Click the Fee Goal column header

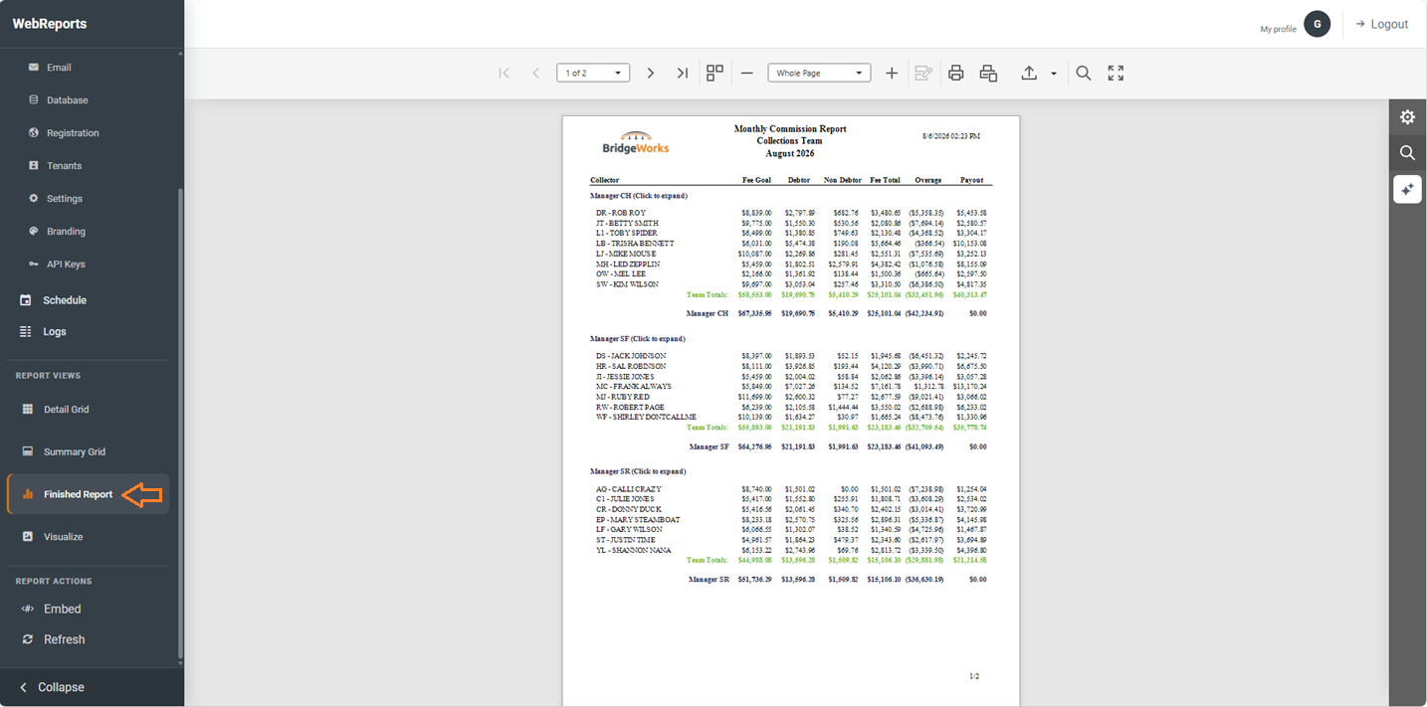pyautogui.click(x=756, y=180)
